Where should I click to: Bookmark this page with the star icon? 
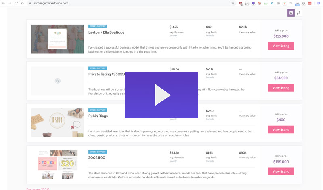click(233, 3)
